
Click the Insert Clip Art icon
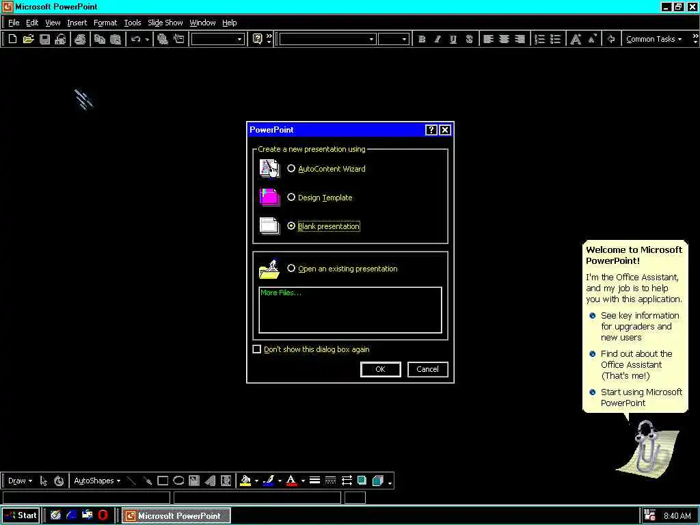coord(226,481)
